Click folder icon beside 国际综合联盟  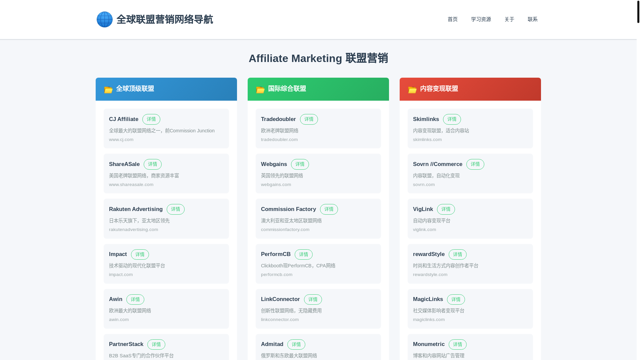point(260,89)
